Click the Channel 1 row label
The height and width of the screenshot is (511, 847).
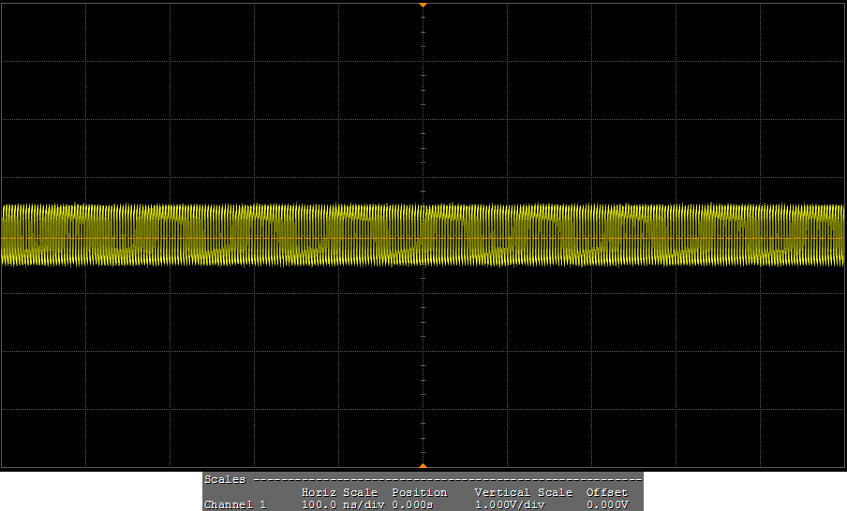[235, 504]
